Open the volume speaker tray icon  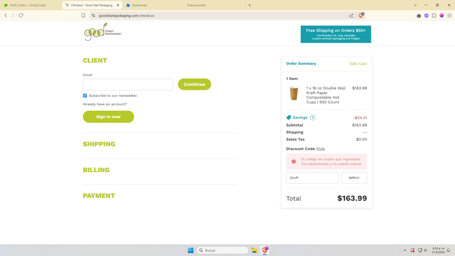click(426, 250)
